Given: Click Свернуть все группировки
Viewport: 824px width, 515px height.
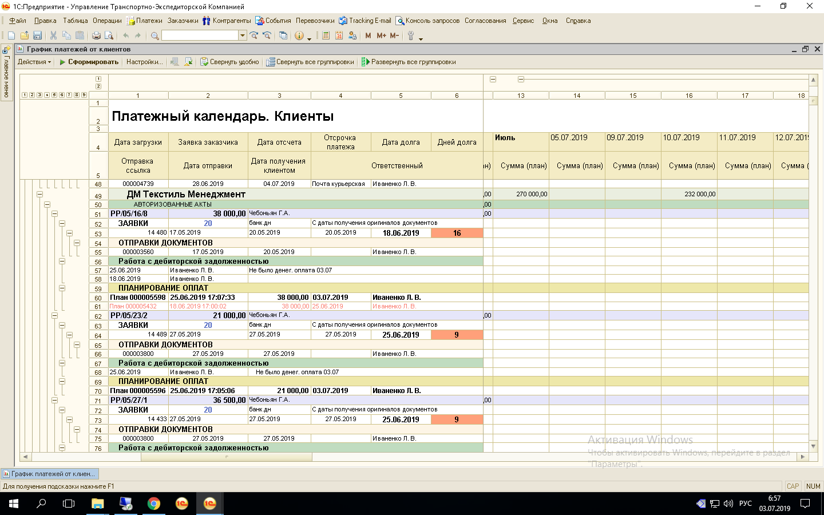Looking at the screenshot, I should coord(310,62).
